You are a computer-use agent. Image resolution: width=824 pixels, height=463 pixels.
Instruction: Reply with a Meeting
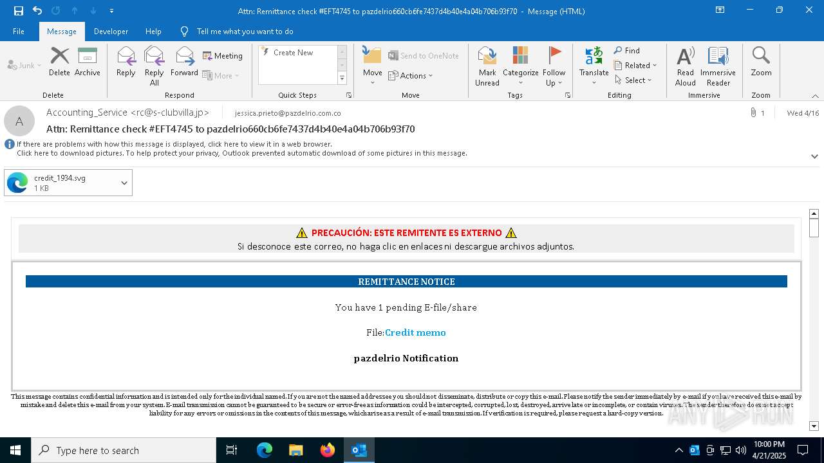pyautogui.click(x=223, y=56)
